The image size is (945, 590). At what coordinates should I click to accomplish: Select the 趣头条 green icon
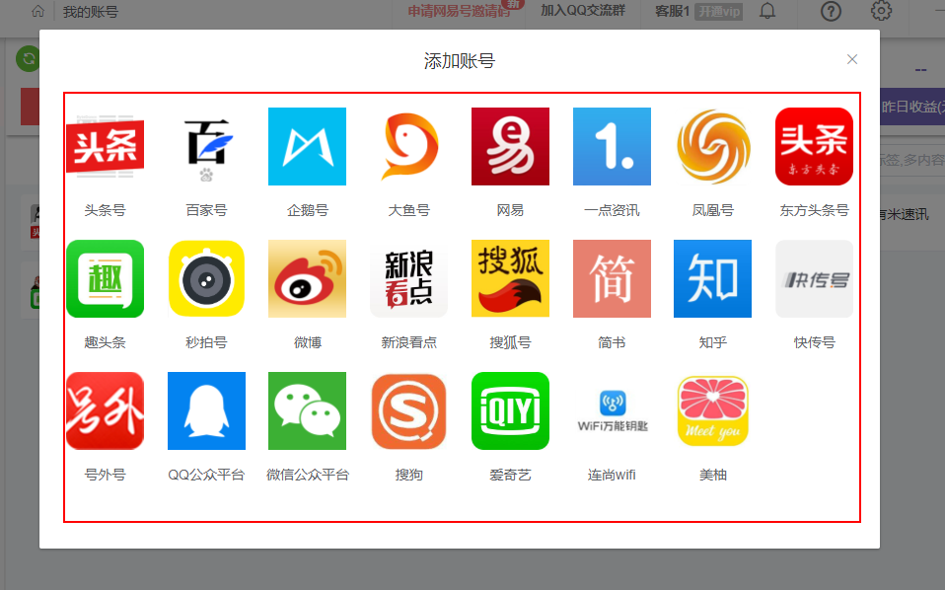pos(105,279)
